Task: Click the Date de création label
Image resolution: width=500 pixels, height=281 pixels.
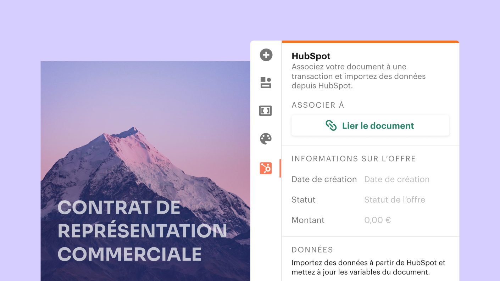Action: 324,179
